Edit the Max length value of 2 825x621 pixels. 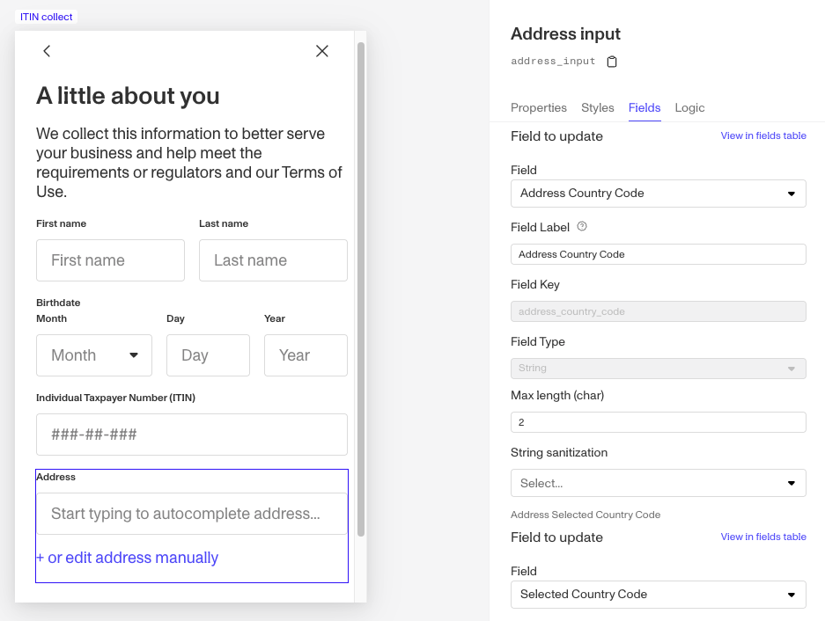[x=658, y=422]
